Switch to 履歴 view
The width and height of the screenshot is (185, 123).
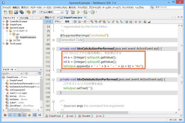point(67,22)
